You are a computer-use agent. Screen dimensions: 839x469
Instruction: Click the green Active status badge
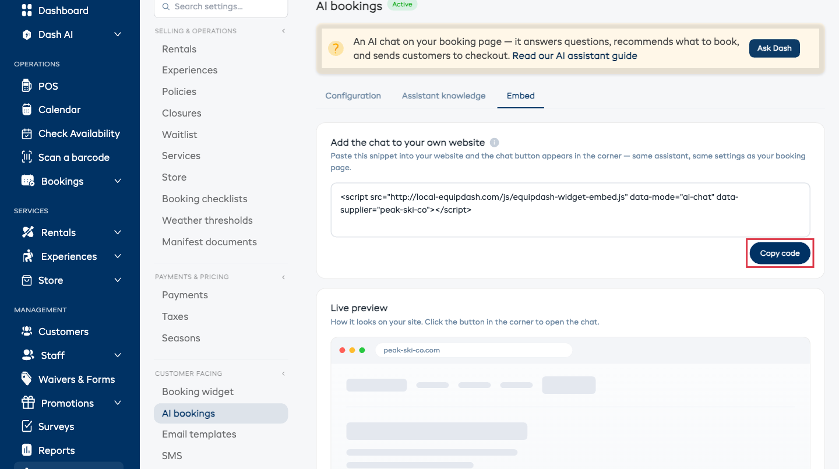pos(402,5)
